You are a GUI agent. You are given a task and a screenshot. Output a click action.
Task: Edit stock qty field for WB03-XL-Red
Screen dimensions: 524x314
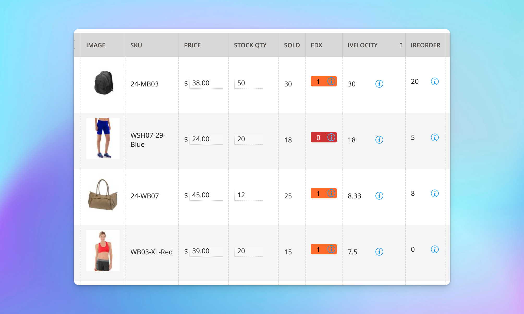(248, 251)
